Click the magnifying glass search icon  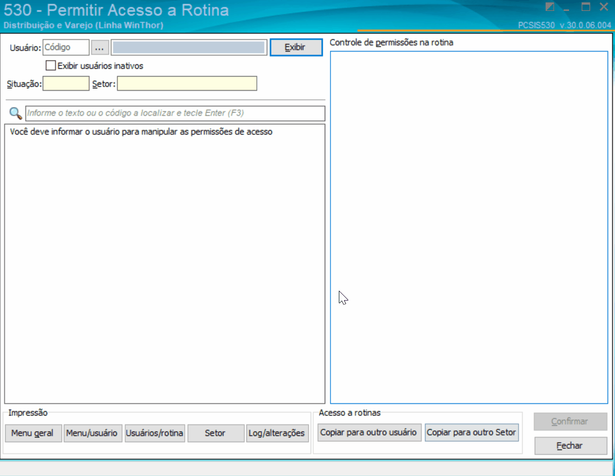click(x=15, y=113)
